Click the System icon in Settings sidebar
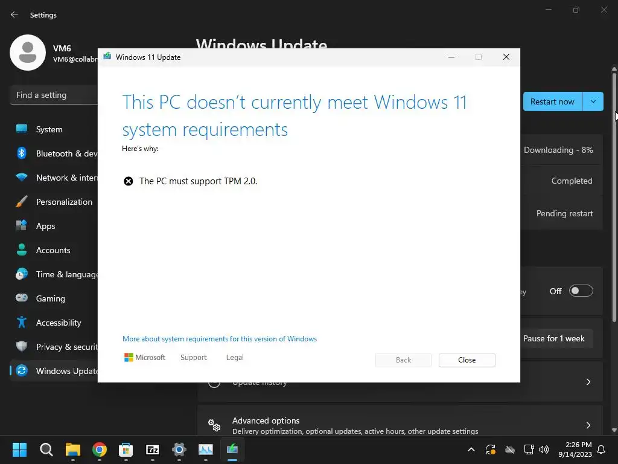The height and width of the screenshot is (464, 618). pyautogui.click(x=22, y=129)
